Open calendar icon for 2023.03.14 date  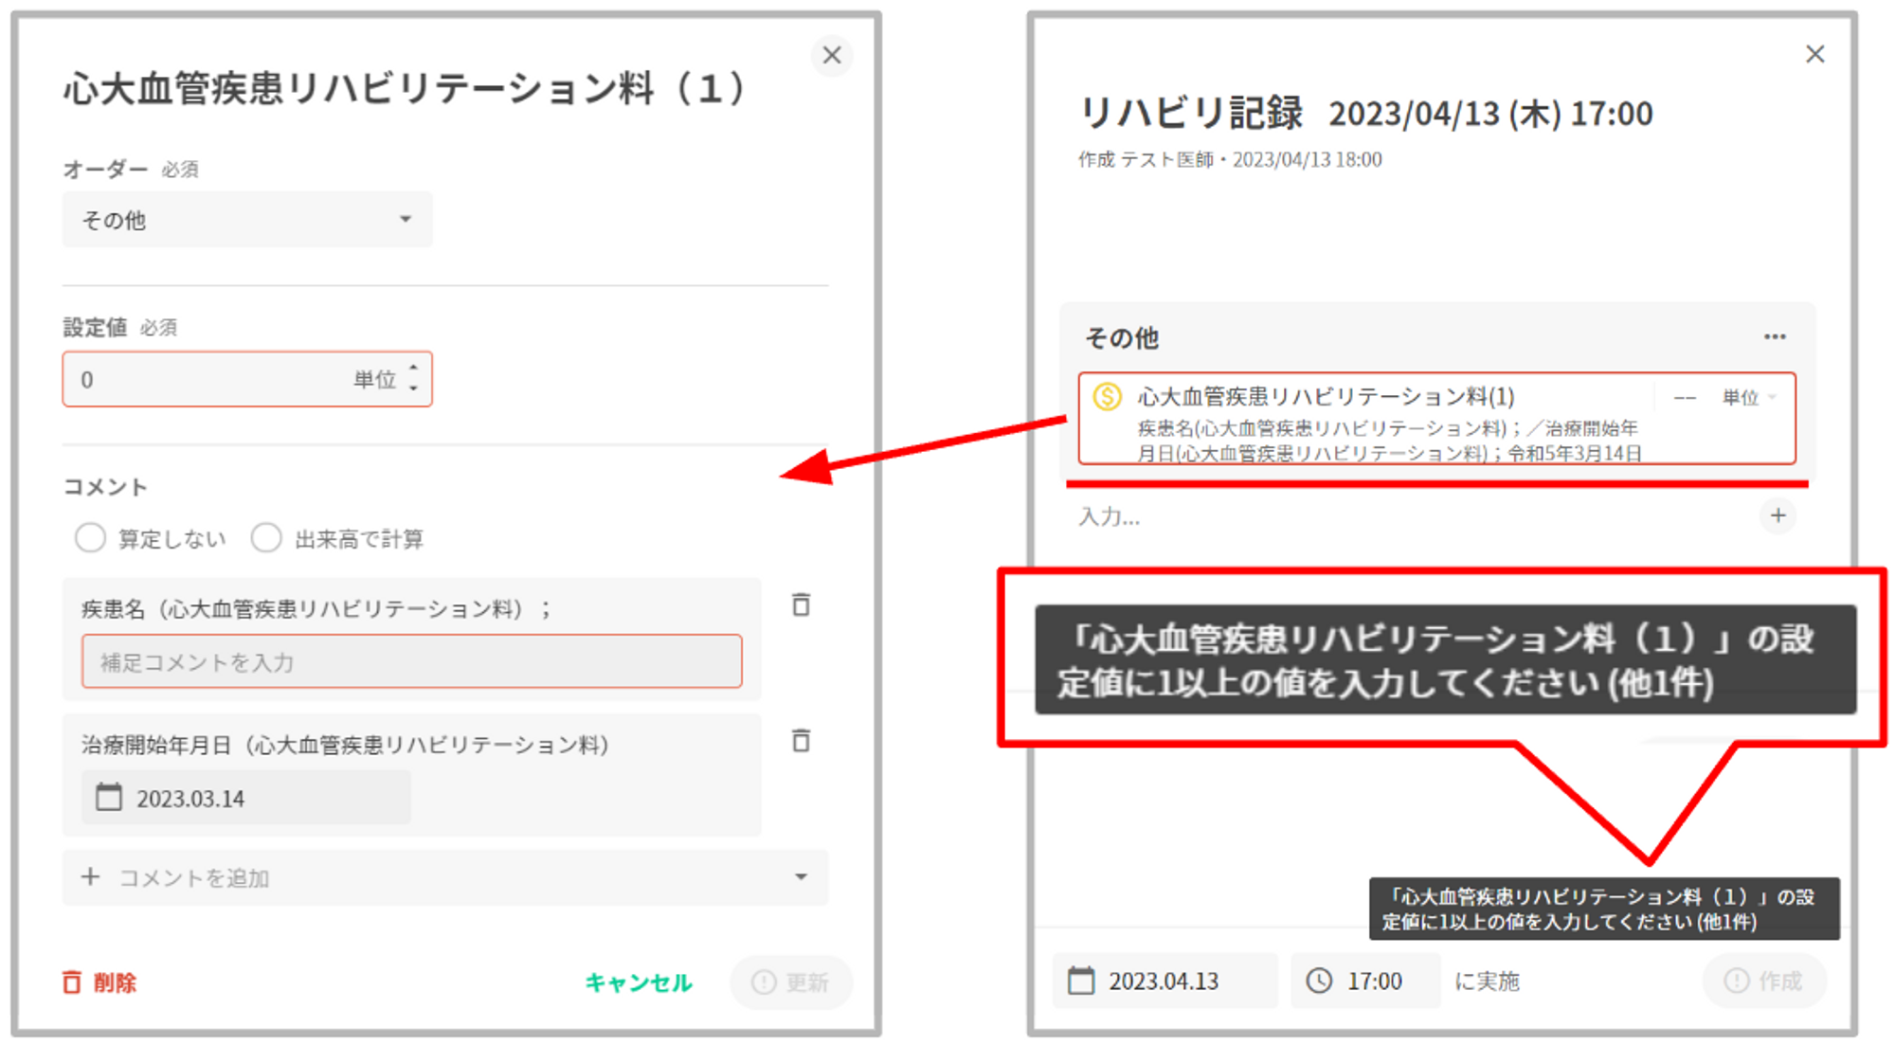109,798
